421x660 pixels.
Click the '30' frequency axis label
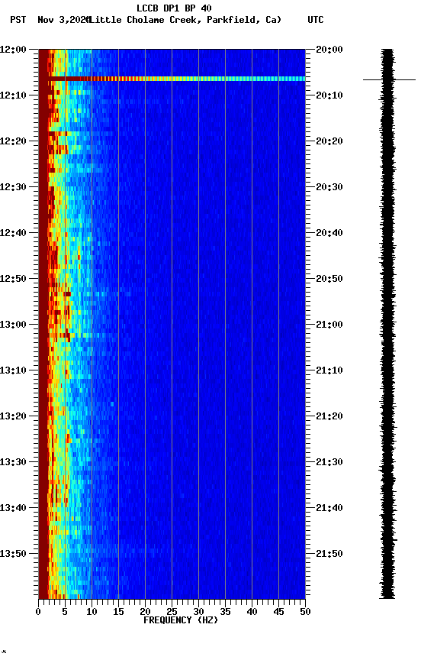pyautogui.click(x=198, y=612)
